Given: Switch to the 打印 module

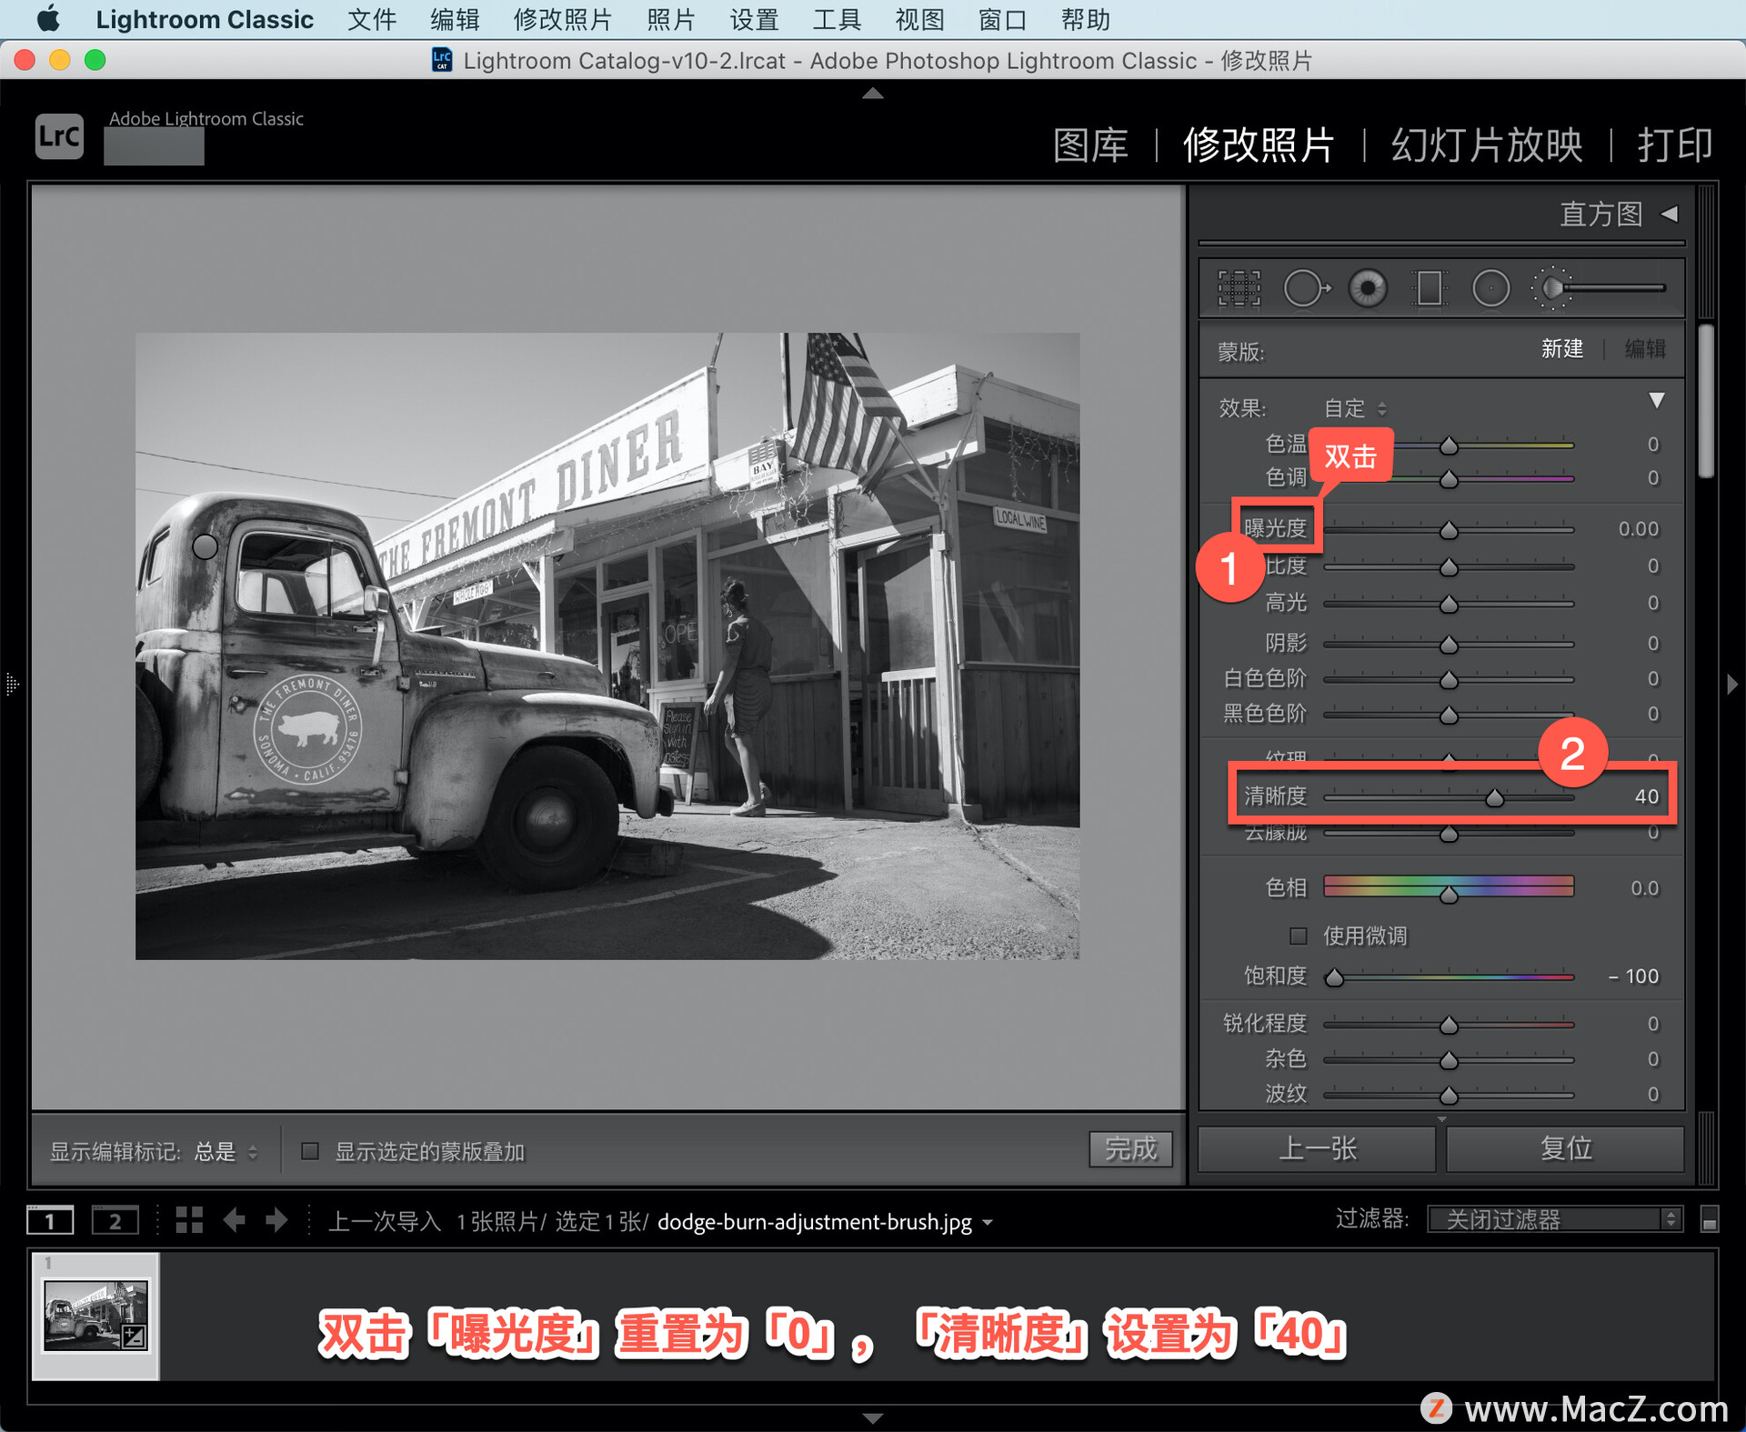Looking at the screenshot, I should click(1675, 145).
